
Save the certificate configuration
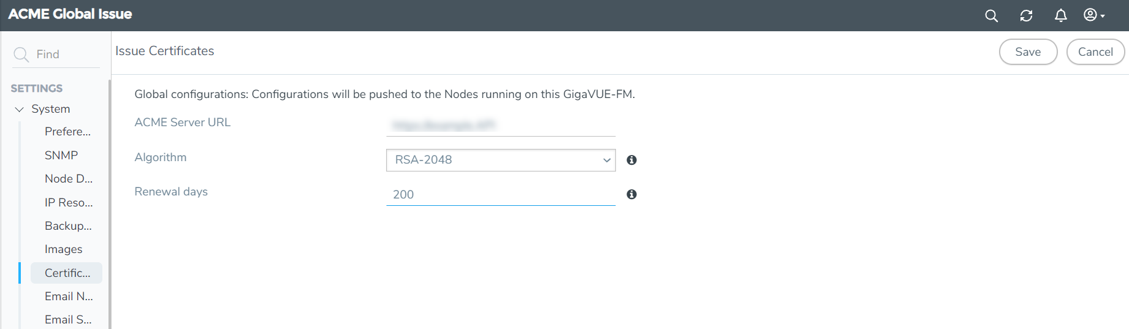1027,52
